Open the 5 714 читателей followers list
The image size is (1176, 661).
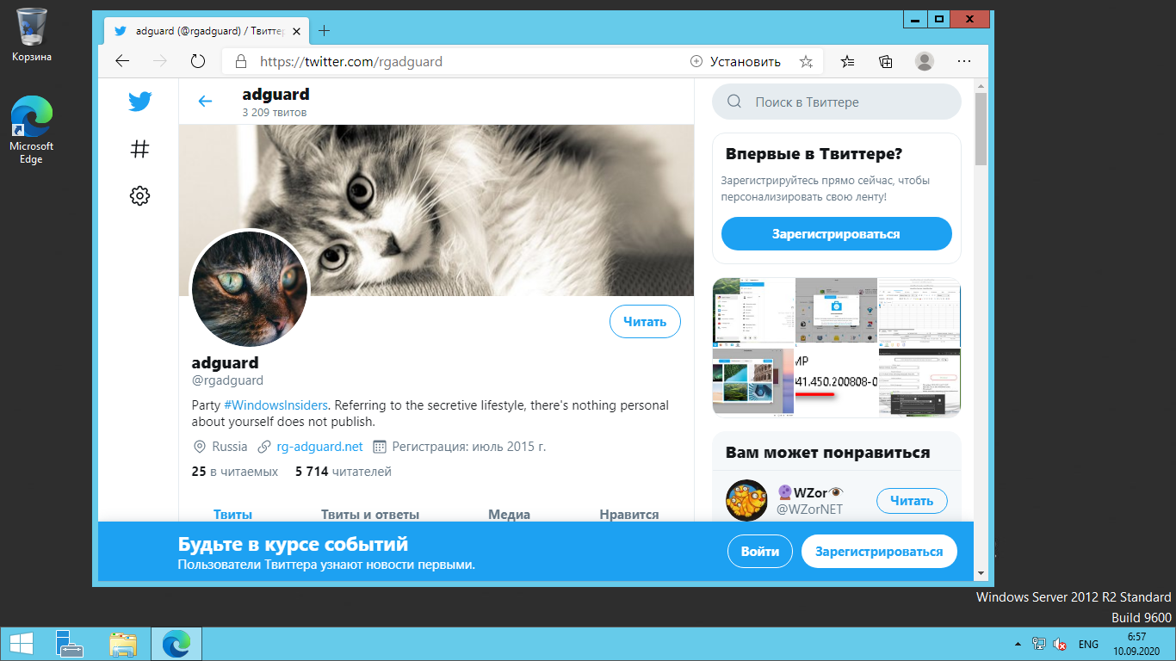(343, 472)
